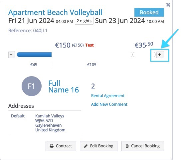Click the red Test label next to price
This screenshot has width=181, height=160.
pyautogui.click(x=90, y=45)
